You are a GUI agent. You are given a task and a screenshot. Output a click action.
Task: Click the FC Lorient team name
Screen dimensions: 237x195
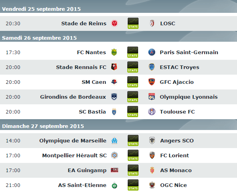pyautogui.click(x=175, y=155)
